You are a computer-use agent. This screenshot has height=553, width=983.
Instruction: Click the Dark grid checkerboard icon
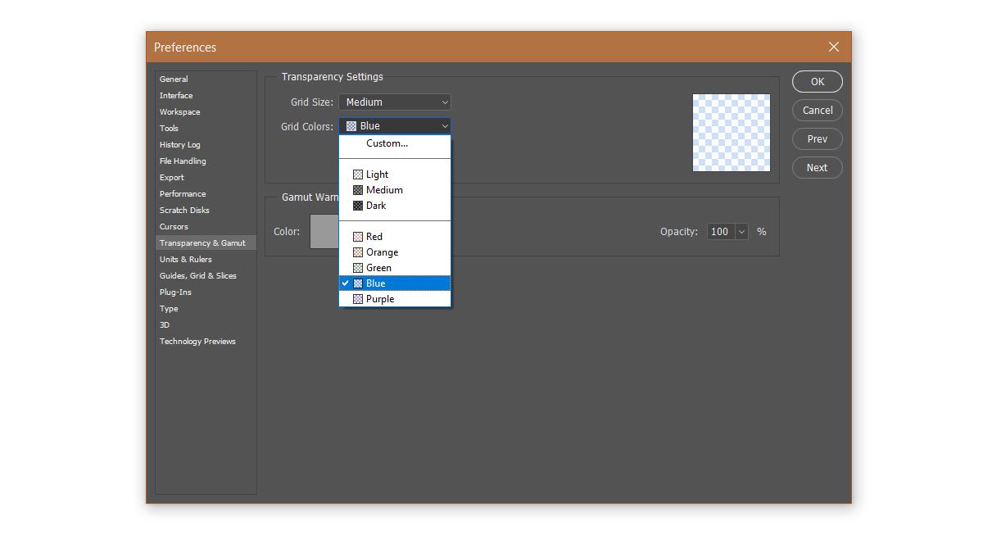(x=358, y=206)
